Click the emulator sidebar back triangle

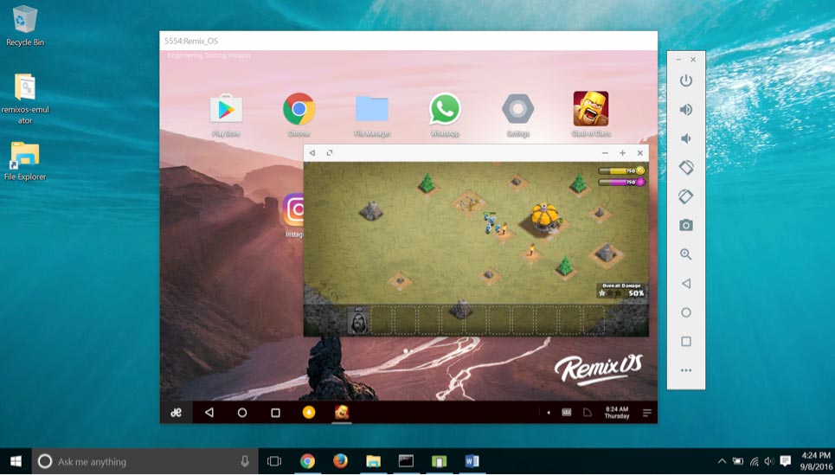click(x=686, y=283)
